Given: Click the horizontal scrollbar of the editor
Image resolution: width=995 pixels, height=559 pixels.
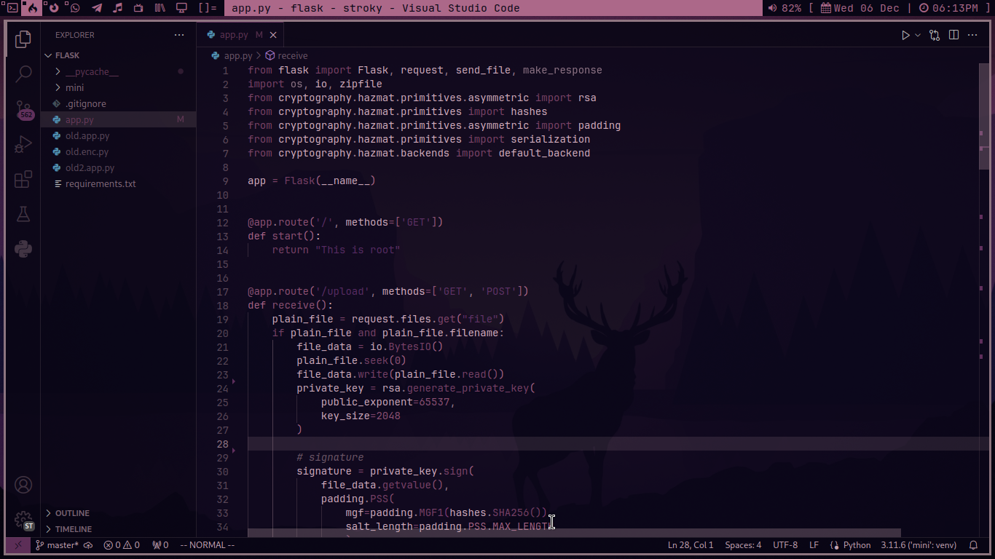Looking at the screenshot, I should pos(574,534).
